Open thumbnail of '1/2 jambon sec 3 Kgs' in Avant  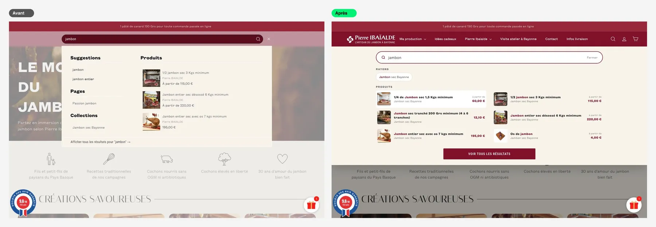tap(151, 78)
